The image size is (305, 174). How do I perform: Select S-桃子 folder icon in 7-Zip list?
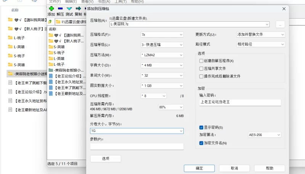[x=51, y=53]
